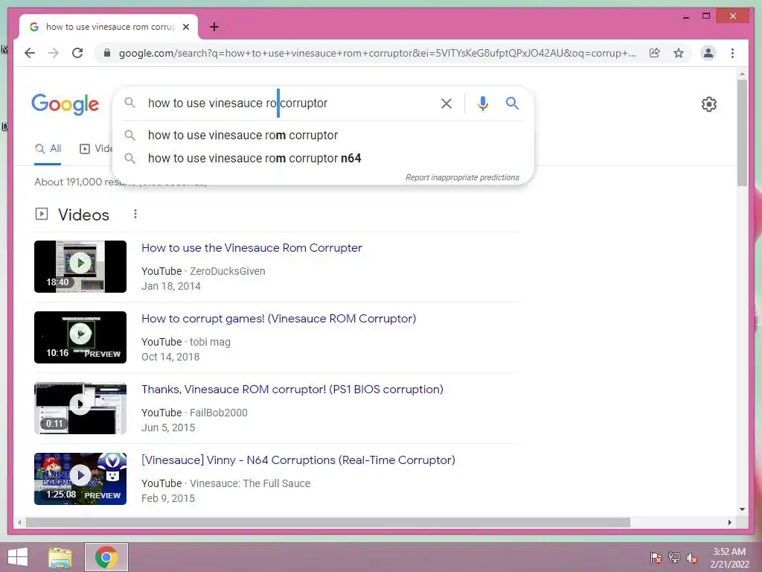Open the Windows Start menu
Image resolution: width=762 pixels, height=572 pixels.
18,557
